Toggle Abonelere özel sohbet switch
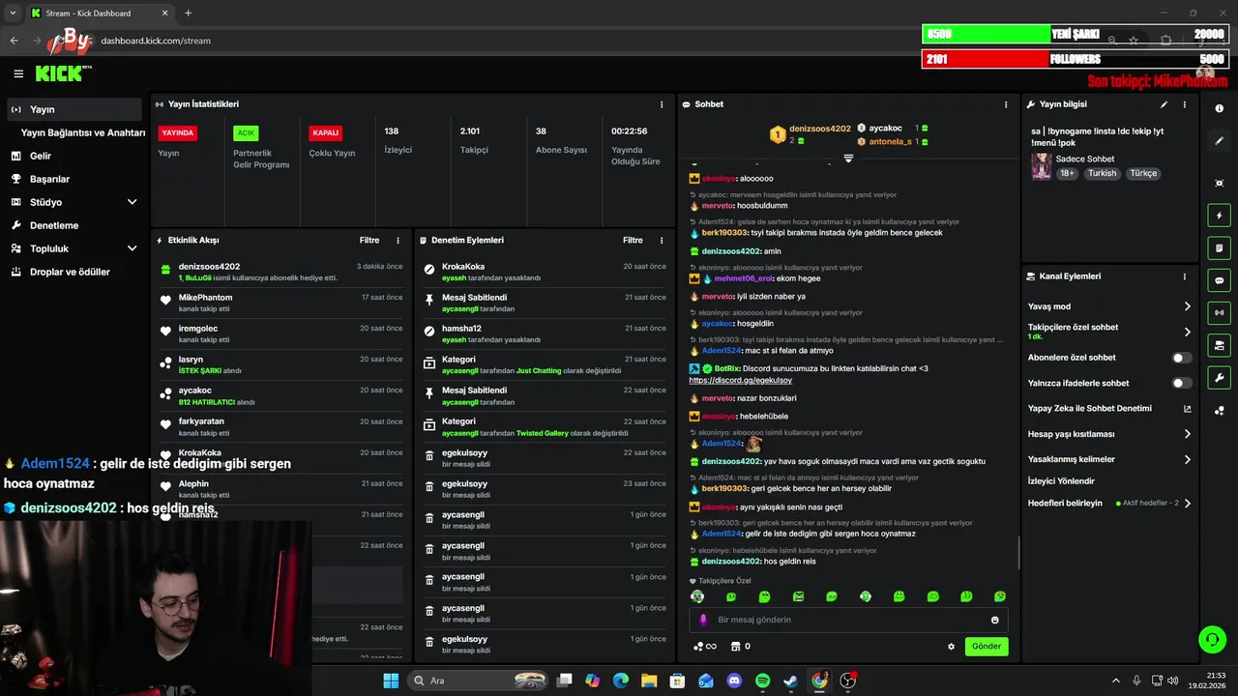 click(x=1182, y=358)
